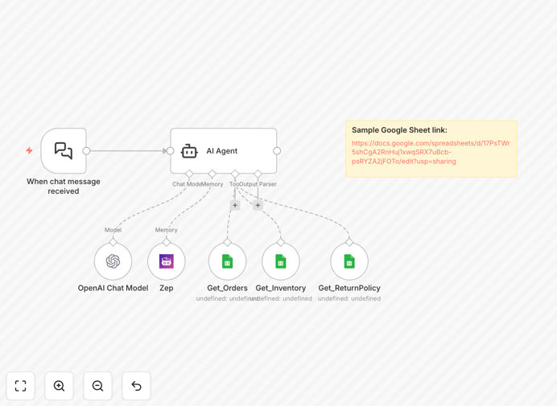Open the Get_Orders Google Sheets node

tap(227, 261)
